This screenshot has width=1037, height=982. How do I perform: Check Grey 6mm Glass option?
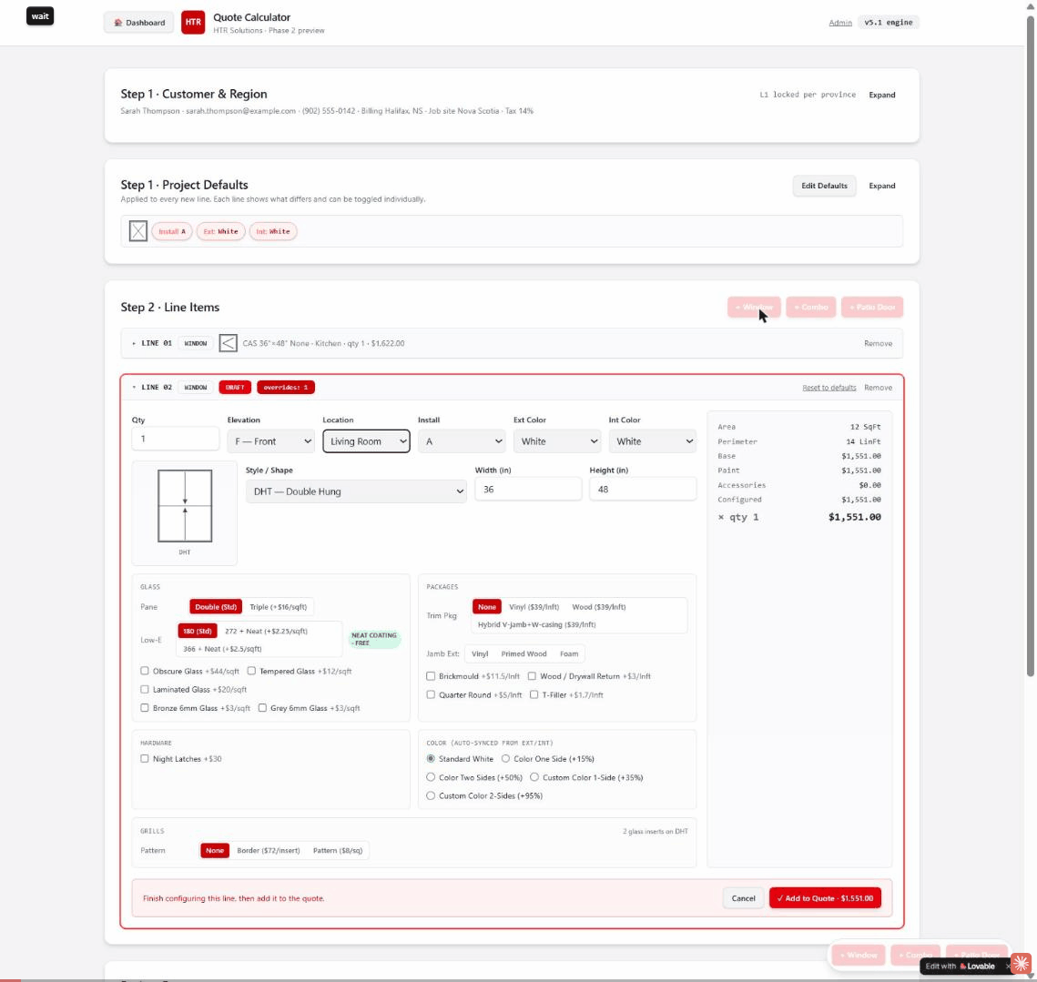point(262,707)
